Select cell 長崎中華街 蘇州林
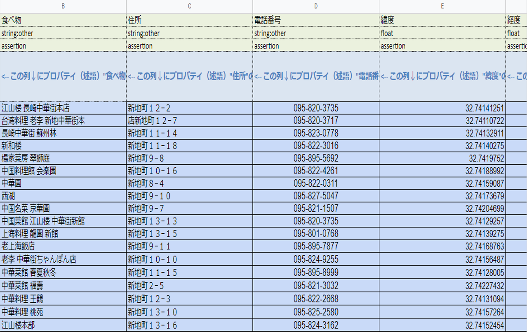The image size is (527, 332). (x=63, y=133)
